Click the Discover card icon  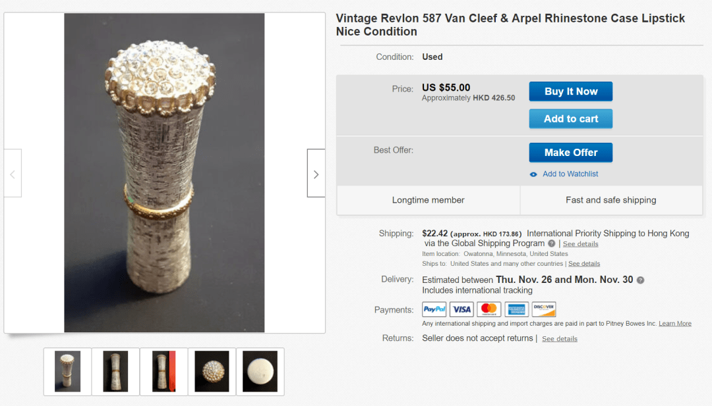coord(544,309)
